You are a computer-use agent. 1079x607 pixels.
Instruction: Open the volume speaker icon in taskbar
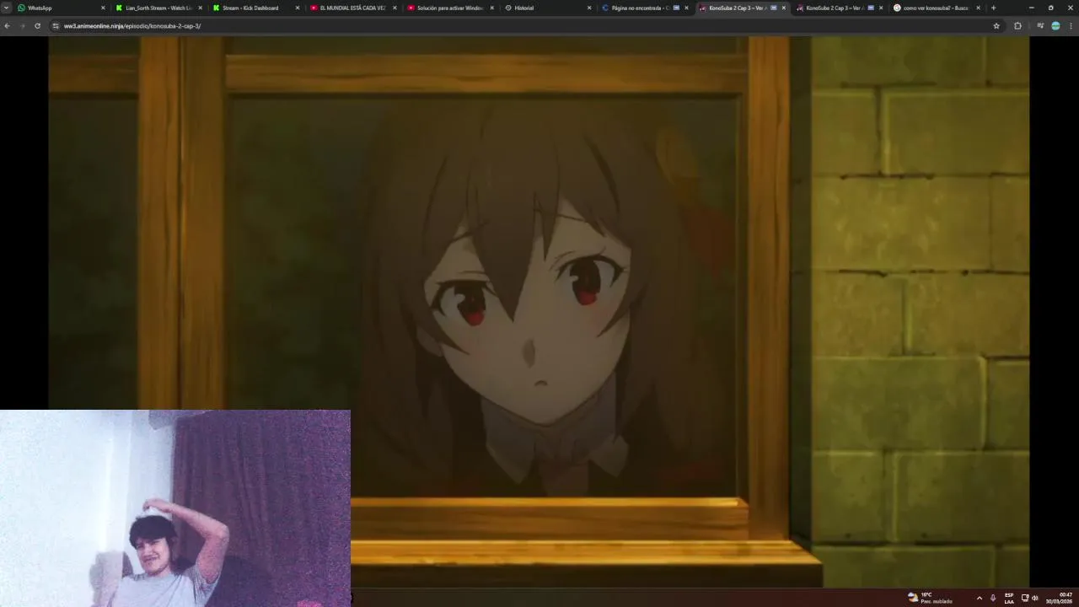tap(1035, 598)
